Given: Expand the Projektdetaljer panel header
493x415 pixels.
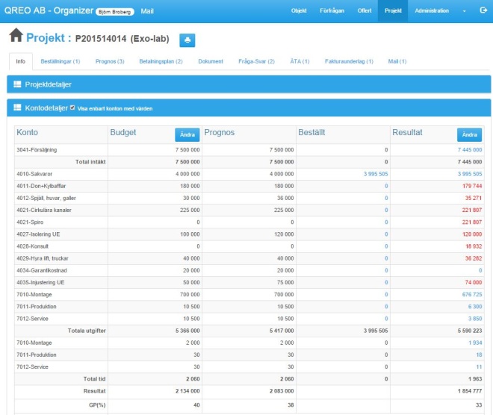Looking at the screenshot, I should point(249,84).
